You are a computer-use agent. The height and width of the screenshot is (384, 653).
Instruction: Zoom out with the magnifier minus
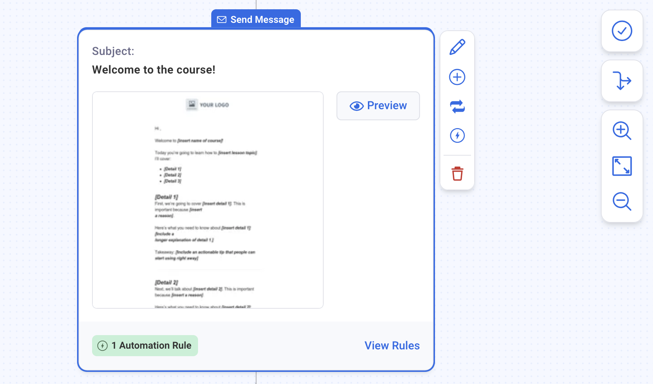click(622, 201)
